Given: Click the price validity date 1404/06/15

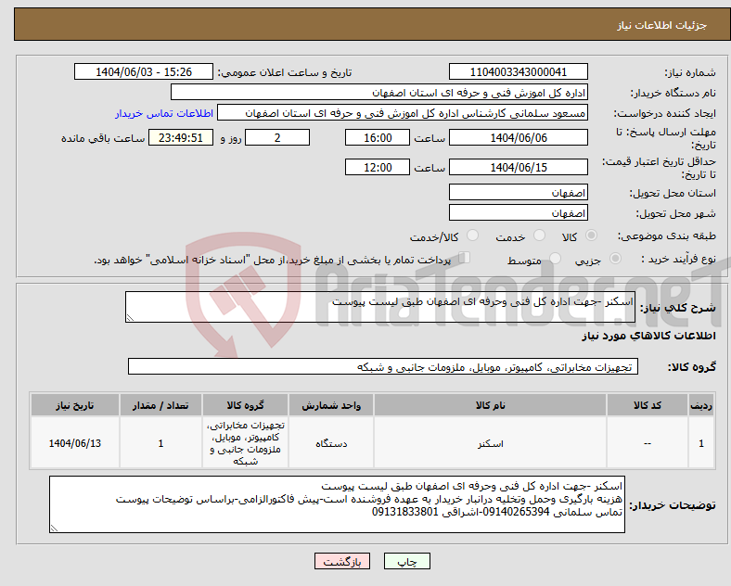Looking at the screenshot, I should (518, 167).
